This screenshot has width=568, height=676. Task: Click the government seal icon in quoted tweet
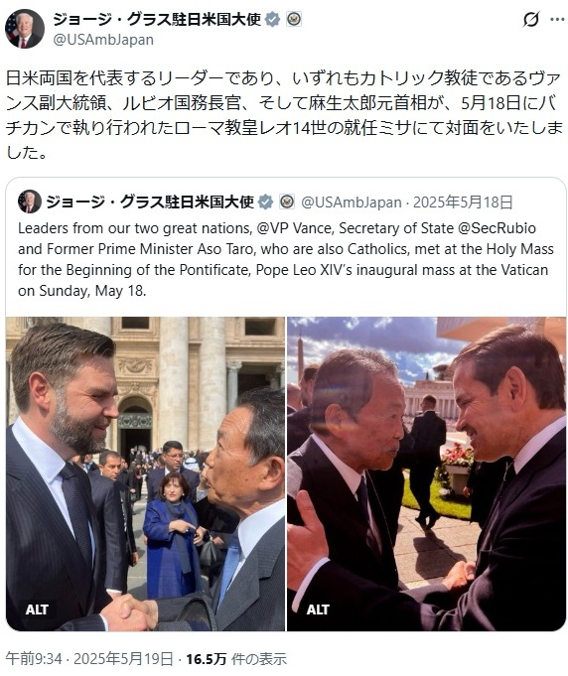(287, 202)
